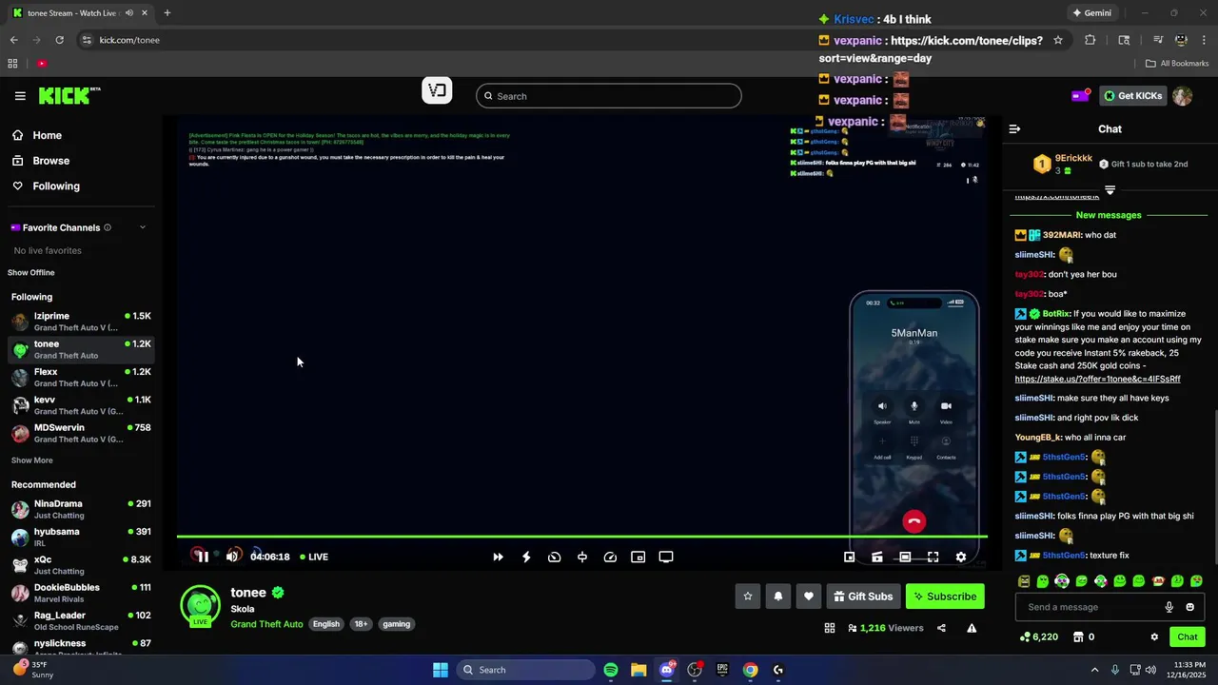Open File Explorer from the taskbar
The width and height of the screenshot is (1218, 685).
[x=638, y=670]
